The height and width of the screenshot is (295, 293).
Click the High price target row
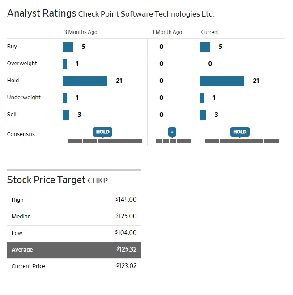[x=74, y=200]
